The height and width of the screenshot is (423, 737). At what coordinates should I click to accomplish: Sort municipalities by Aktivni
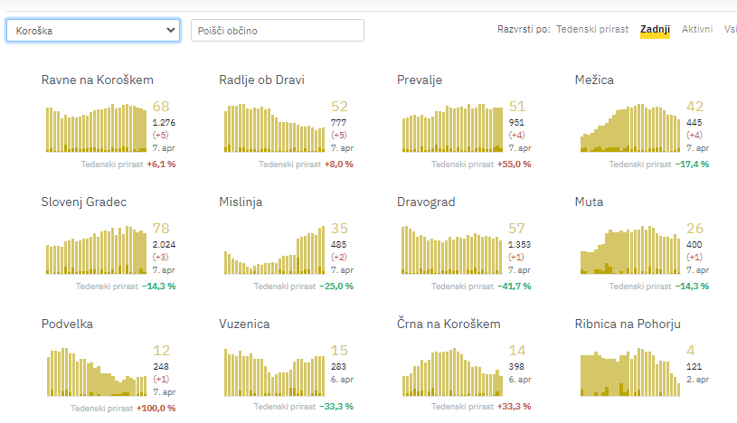pyautogui.click(x=697, y=30)
